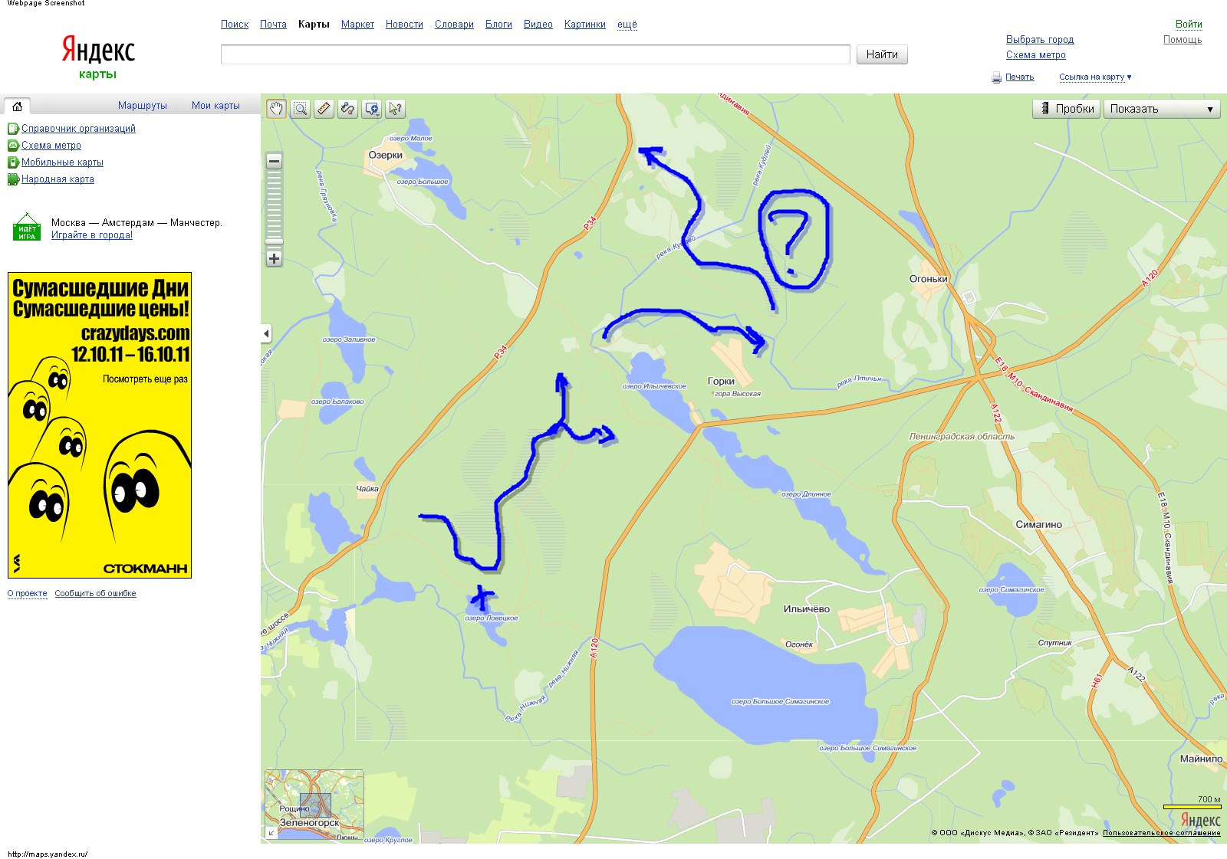Viewport: 1227px width, 859px height.
Task: Click the add placemark tool
Action: [372, 109]
